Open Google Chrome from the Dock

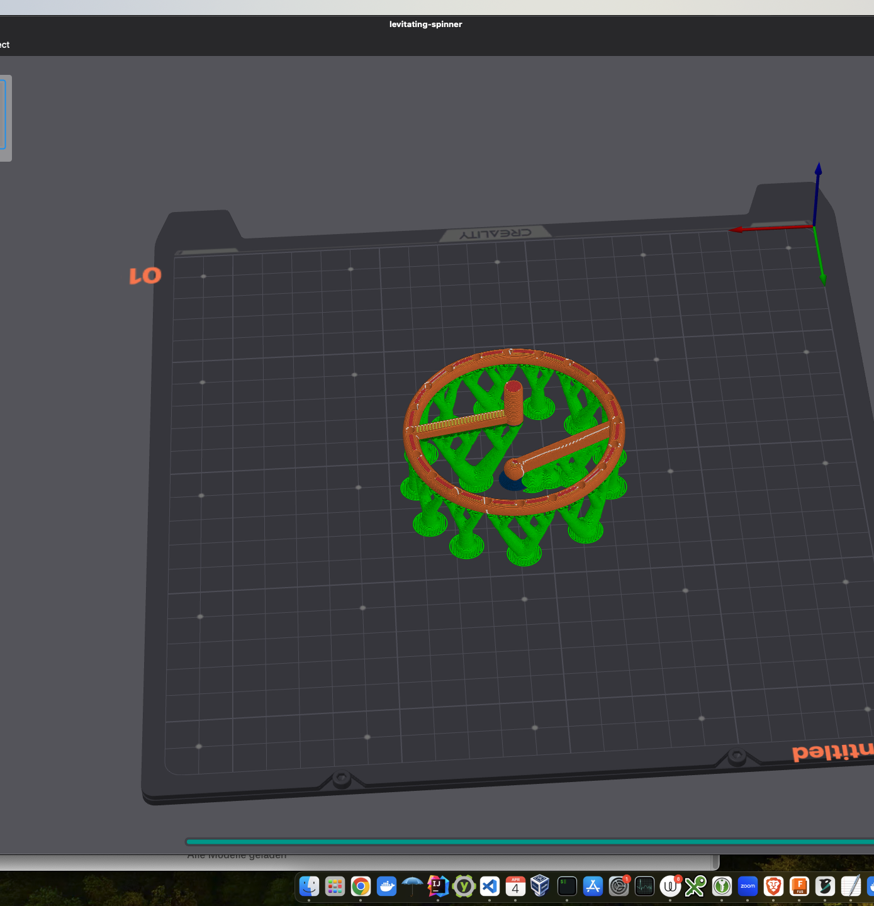click(361, 887)
